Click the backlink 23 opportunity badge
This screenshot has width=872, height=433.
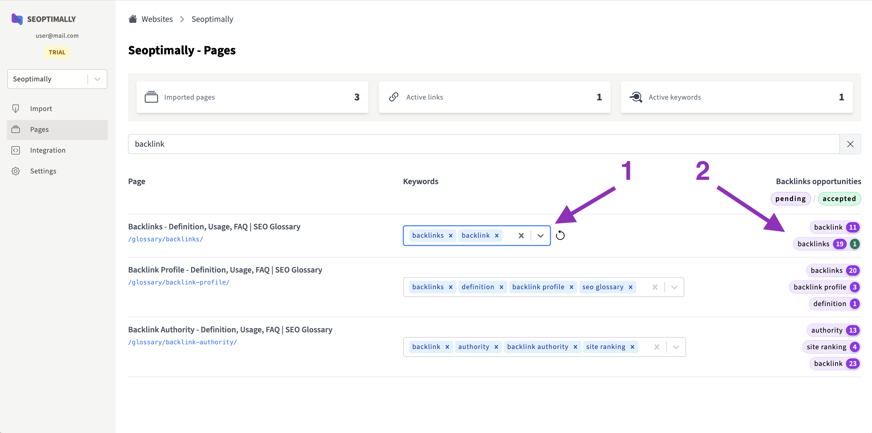point(835,363)
